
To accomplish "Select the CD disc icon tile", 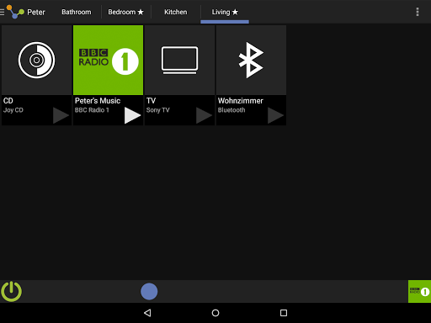I will pos(36,60).
